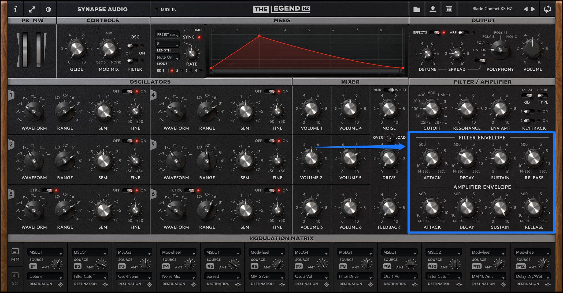Toggle LP/BP filter type switch
The width and height of the screenshot is (563, 293).
point(542,95)
